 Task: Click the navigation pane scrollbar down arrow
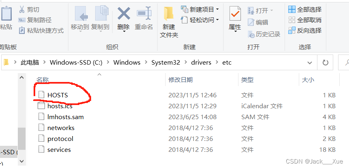click(21, 161)
